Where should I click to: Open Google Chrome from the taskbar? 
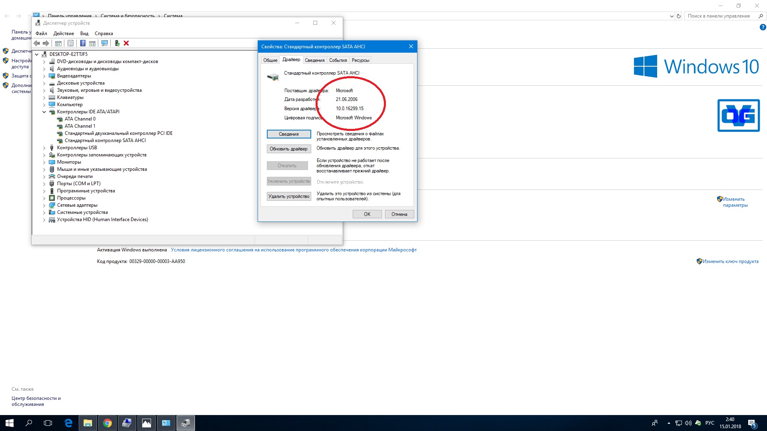(x=107, y=423)
